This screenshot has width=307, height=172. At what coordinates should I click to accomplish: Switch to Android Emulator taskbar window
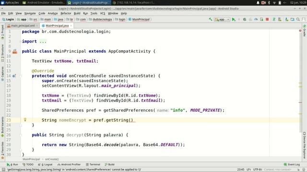44,2
